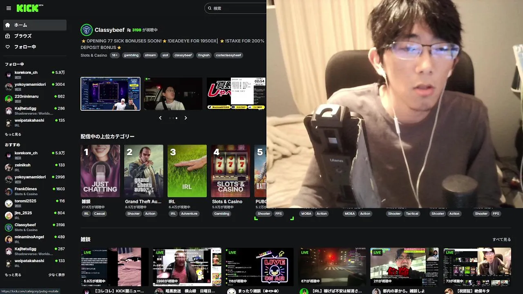Open zeinikuh in the recommended list
This screenshot has height=294, width=523.
(35, 167)
